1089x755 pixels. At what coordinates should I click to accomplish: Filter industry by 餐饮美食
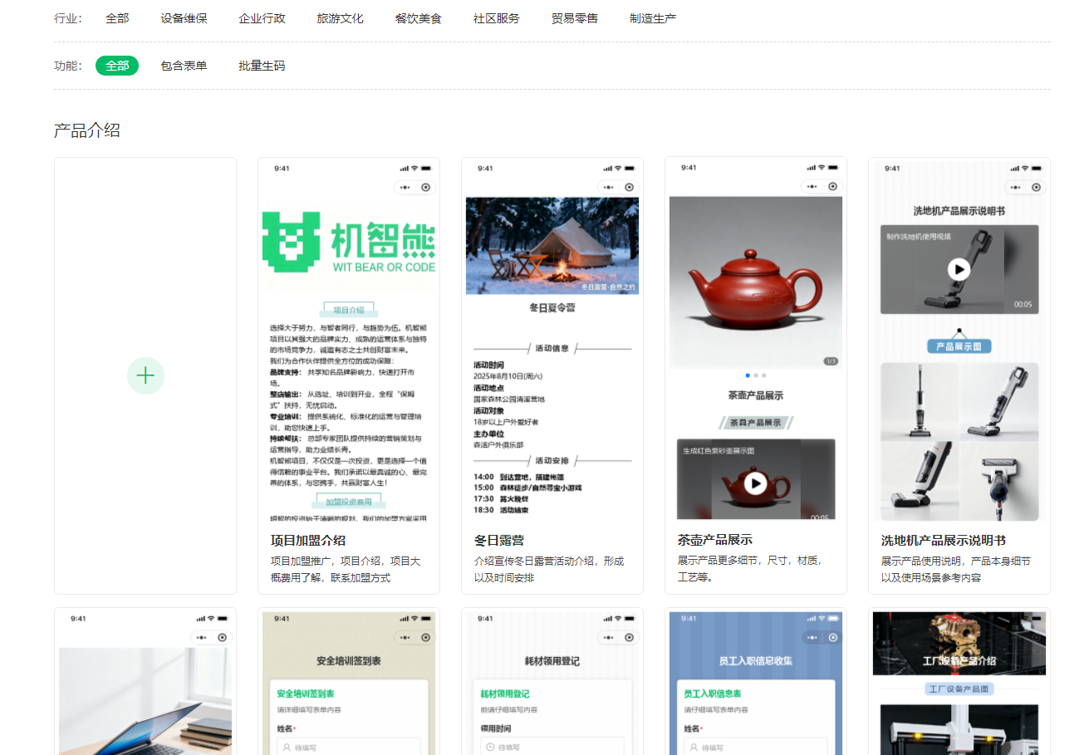click(x=418, y=18)
